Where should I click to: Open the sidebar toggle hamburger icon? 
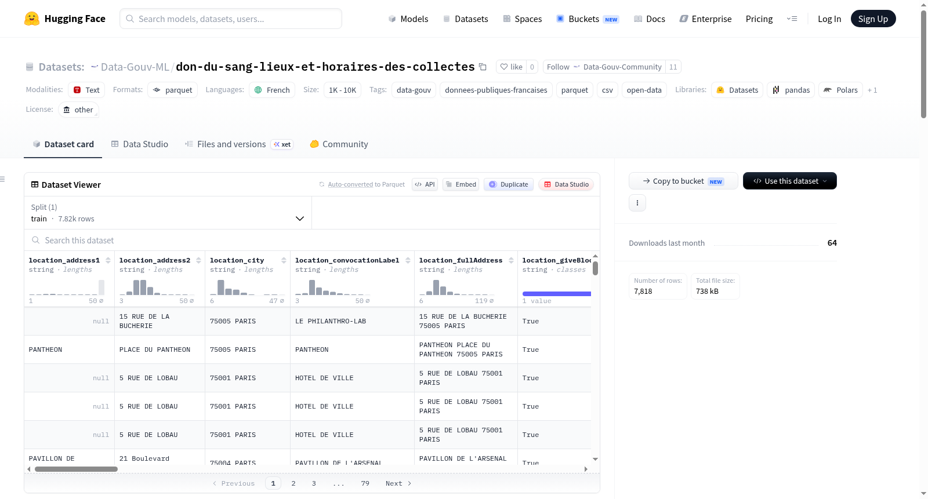pyautogui.click(x=3, y=179)
